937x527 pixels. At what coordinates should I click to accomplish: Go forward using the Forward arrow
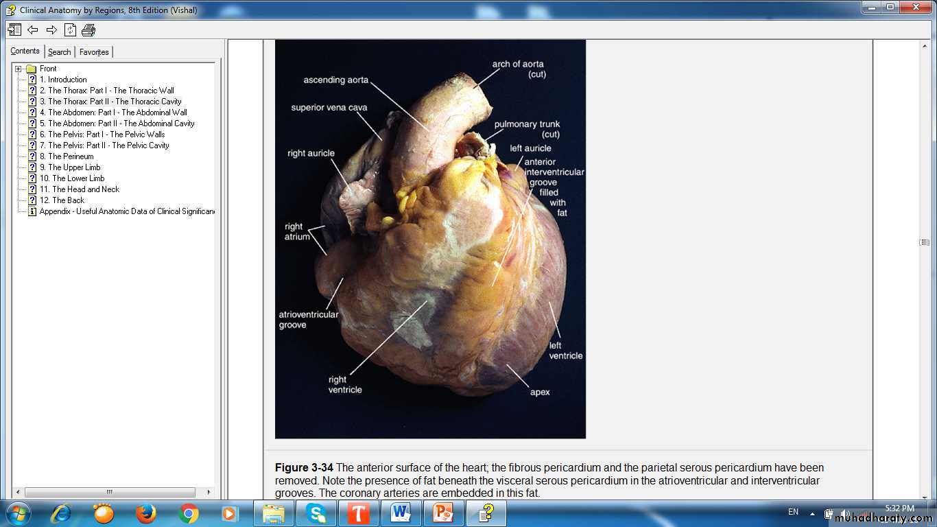[x=51, y=30]
